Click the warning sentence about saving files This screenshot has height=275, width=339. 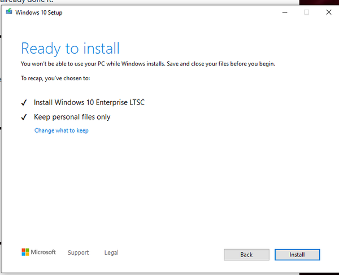coord(148,64)
